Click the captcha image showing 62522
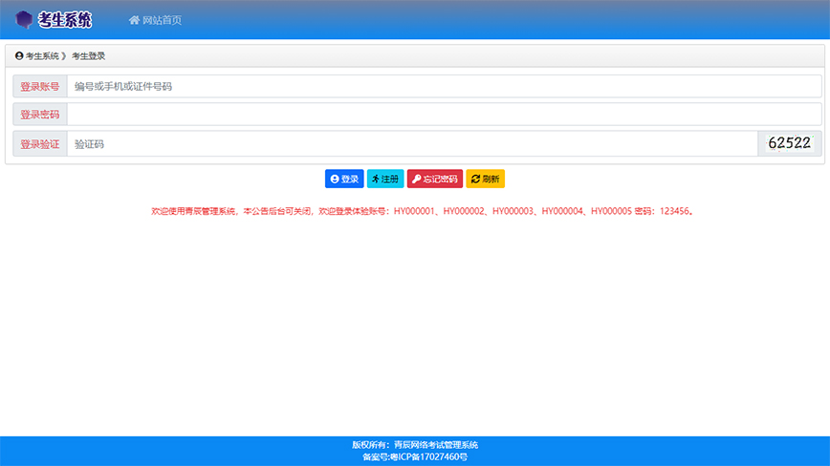This screenshot has height=466, width=830. point(789,143)
